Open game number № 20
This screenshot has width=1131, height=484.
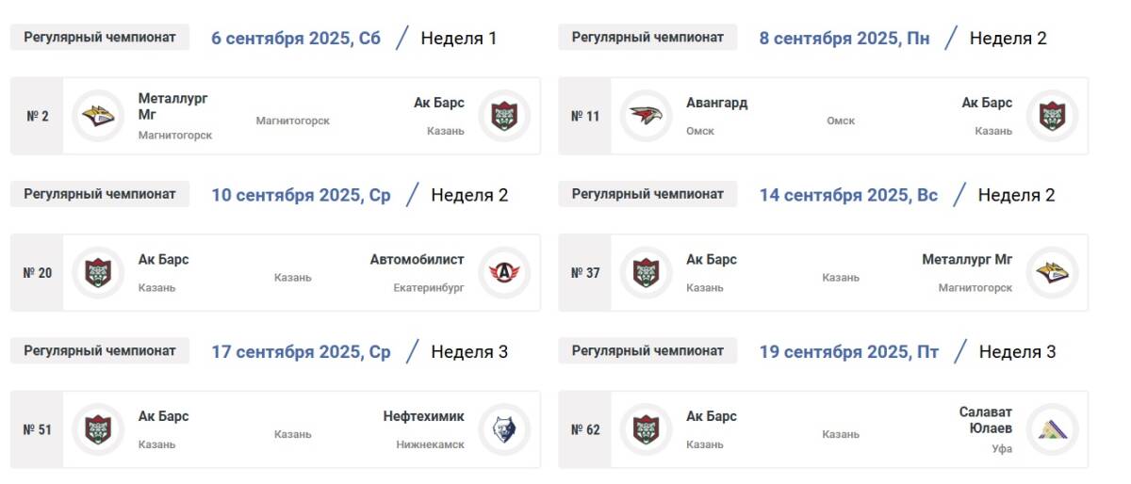pyautogui.click(x=37, y=273)
